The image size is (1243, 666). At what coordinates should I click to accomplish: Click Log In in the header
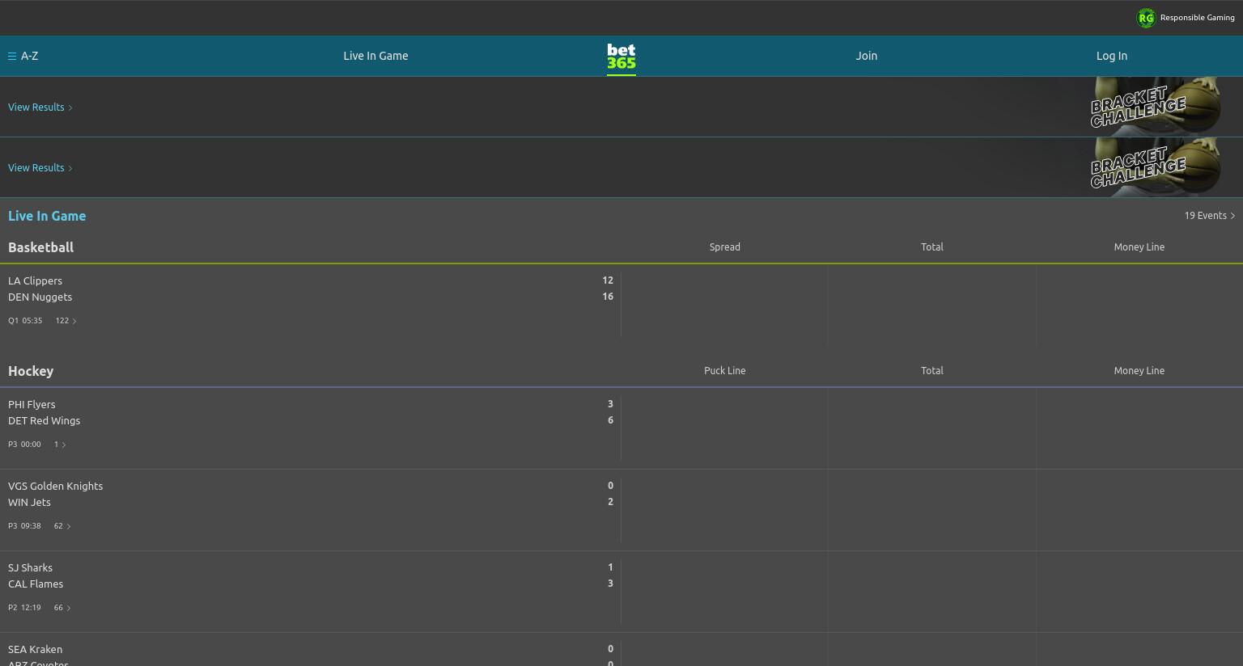[x=1112, y=56]
